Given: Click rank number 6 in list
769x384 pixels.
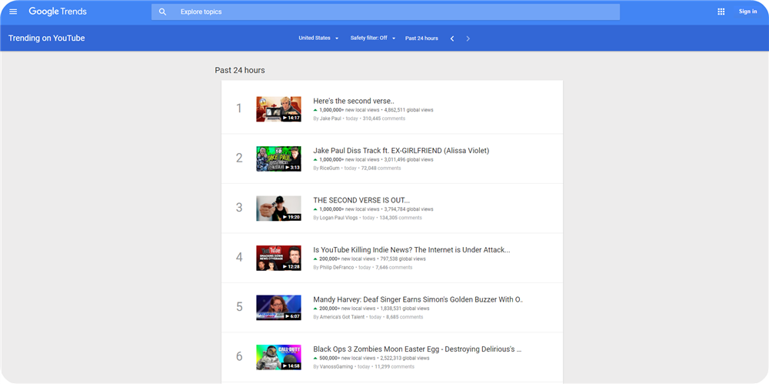Looking at the screenshot, I should pos(239,356).
